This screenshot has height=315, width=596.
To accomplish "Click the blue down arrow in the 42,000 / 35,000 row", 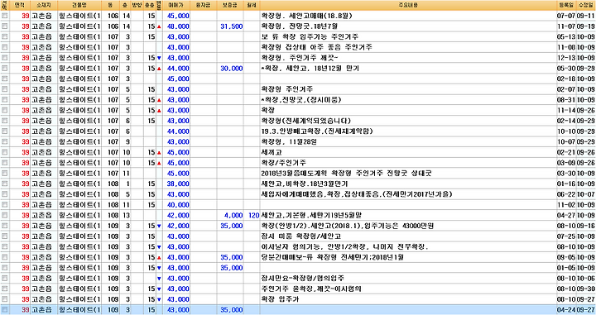I will click(x=159, y=227).
